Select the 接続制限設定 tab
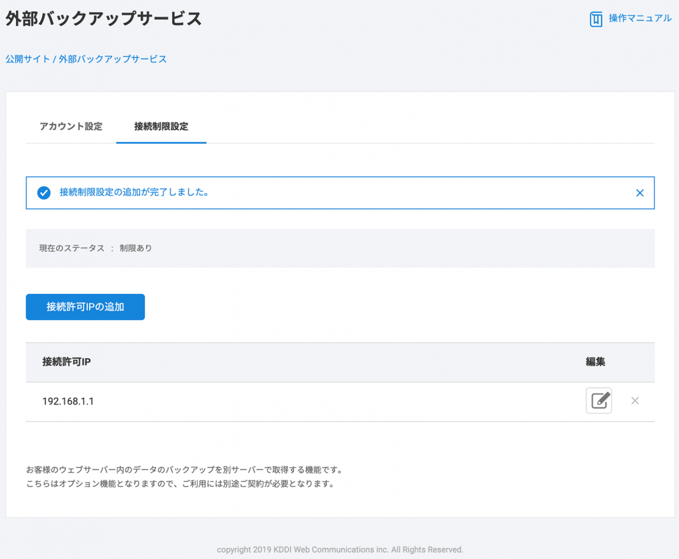The image size is (679, 559). pos(161,126)
